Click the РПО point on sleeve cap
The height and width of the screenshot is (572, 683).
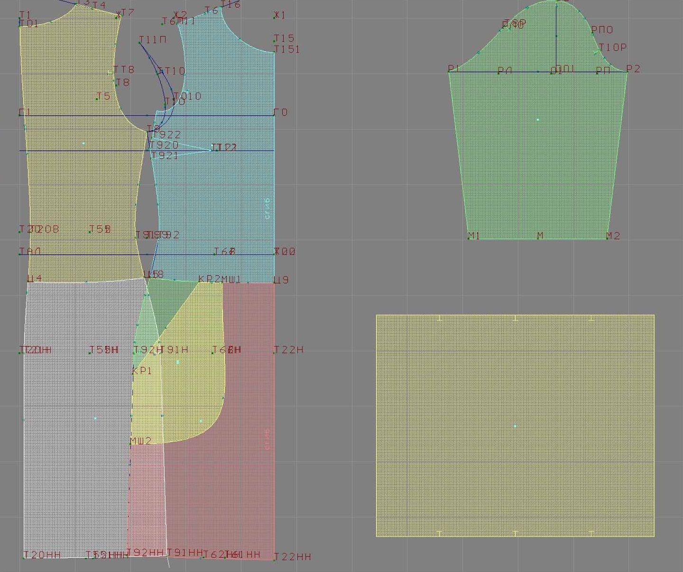[602, 30]
